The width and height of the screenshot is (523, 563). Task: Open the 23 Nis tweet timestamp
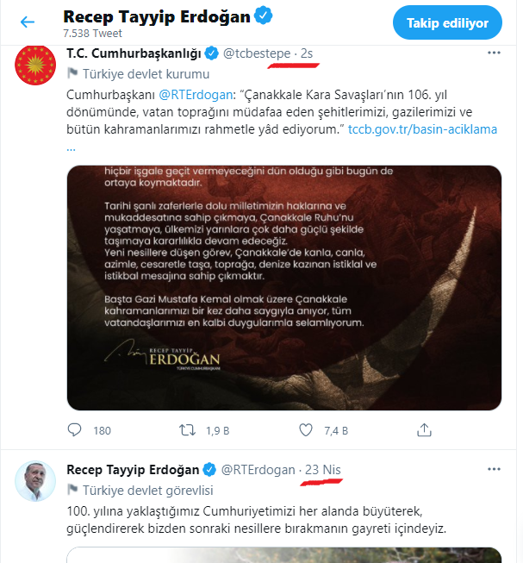pos(324,469)
